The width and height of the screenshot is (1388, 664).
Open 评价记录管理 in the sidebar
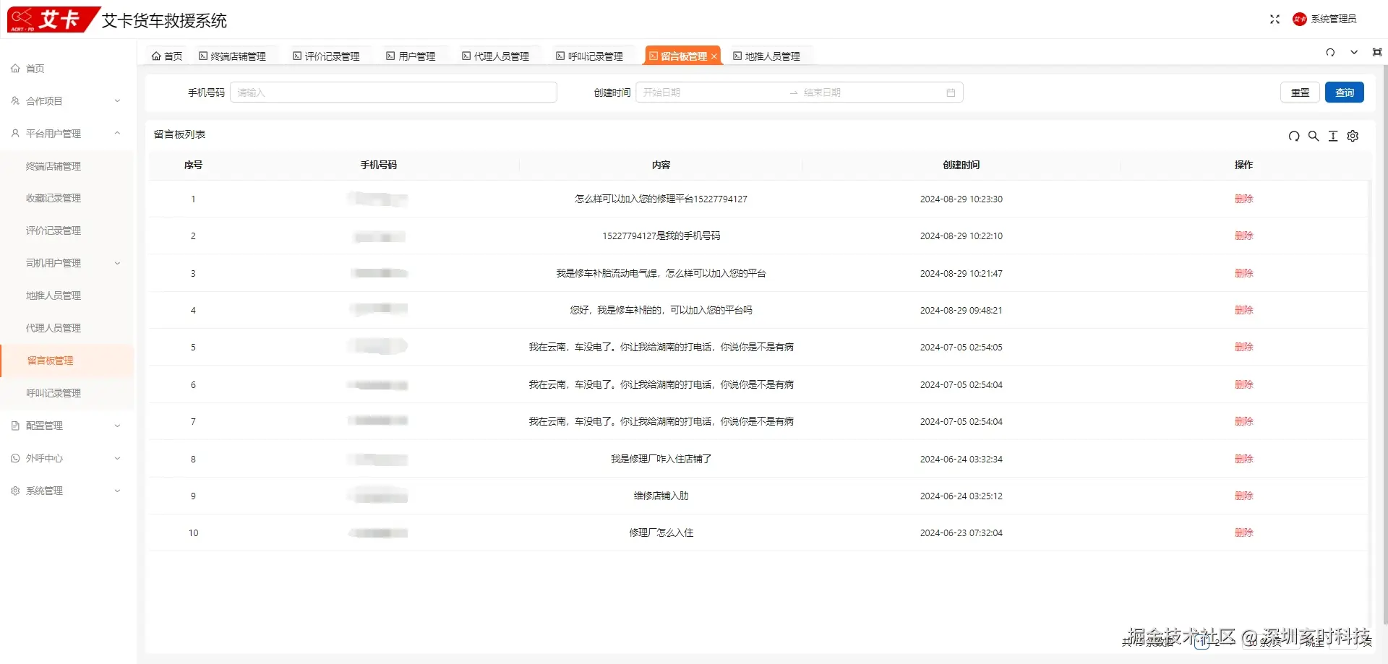pos(53,231)
